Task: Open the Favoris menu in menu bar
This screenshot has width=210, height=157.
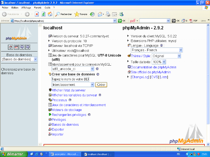Action: (x=38, y=8)
